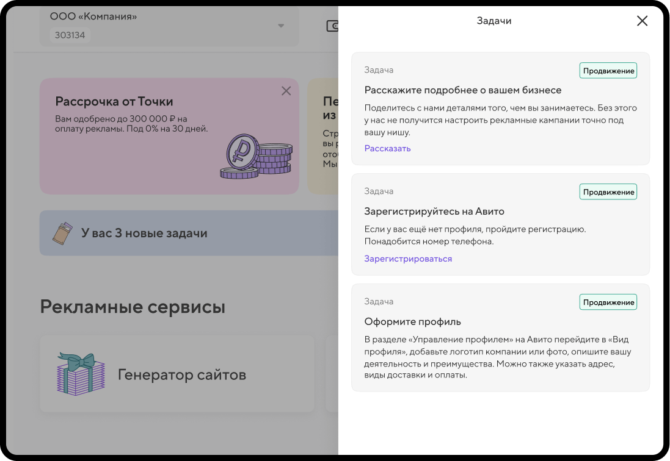
Task: Open the Зарегистрироваться link
Action: 407,258
